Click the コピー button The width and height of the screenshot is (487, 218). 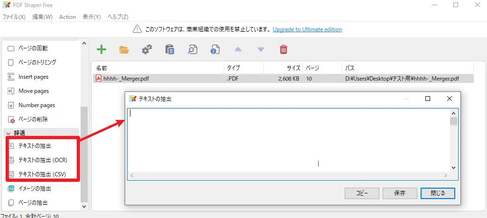click(x=362, y=193)
